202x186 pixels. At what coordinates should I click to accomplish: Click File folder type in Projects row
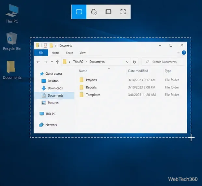[172, 80]
